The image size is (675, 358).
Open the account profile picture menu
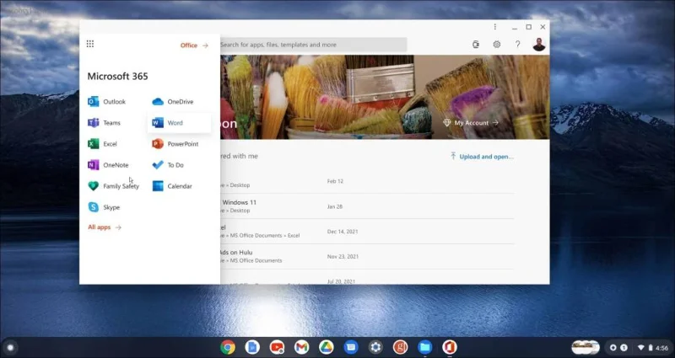pyautogui.click(x=539, y=45)
